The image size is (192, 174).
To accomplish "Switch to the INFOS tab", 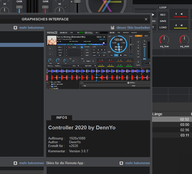I will pyautogui.click(x=62, y=118).
